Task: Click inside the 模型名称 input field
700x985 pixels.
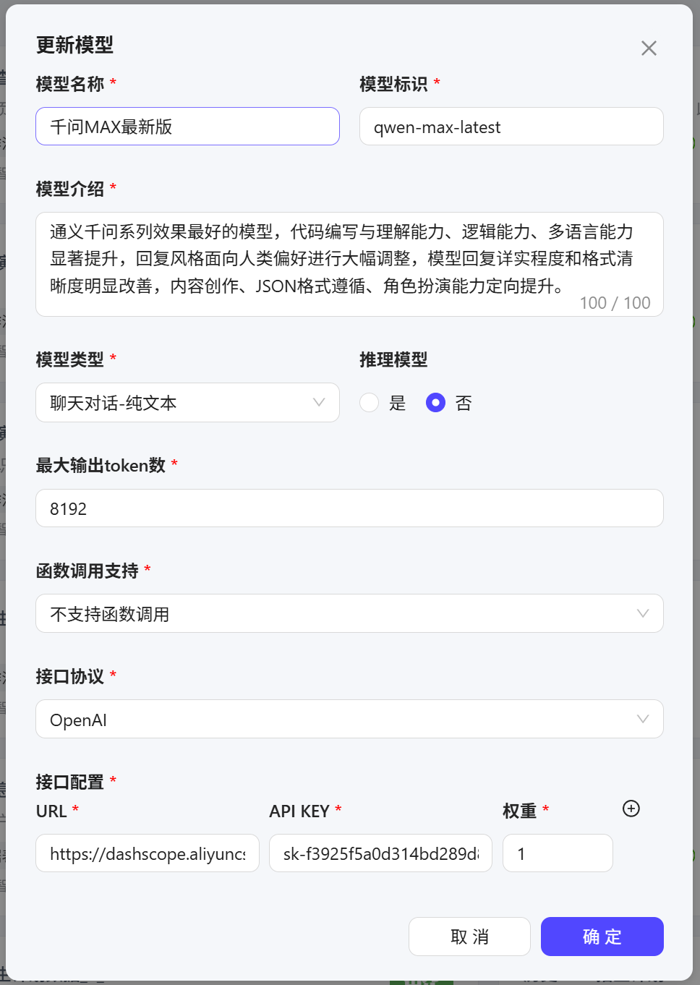Action: pos(187,126)
